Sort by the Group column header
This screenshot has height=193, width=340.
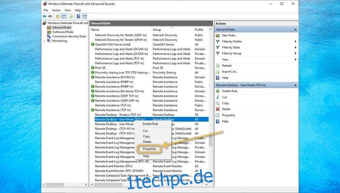(x=157, y=30)
